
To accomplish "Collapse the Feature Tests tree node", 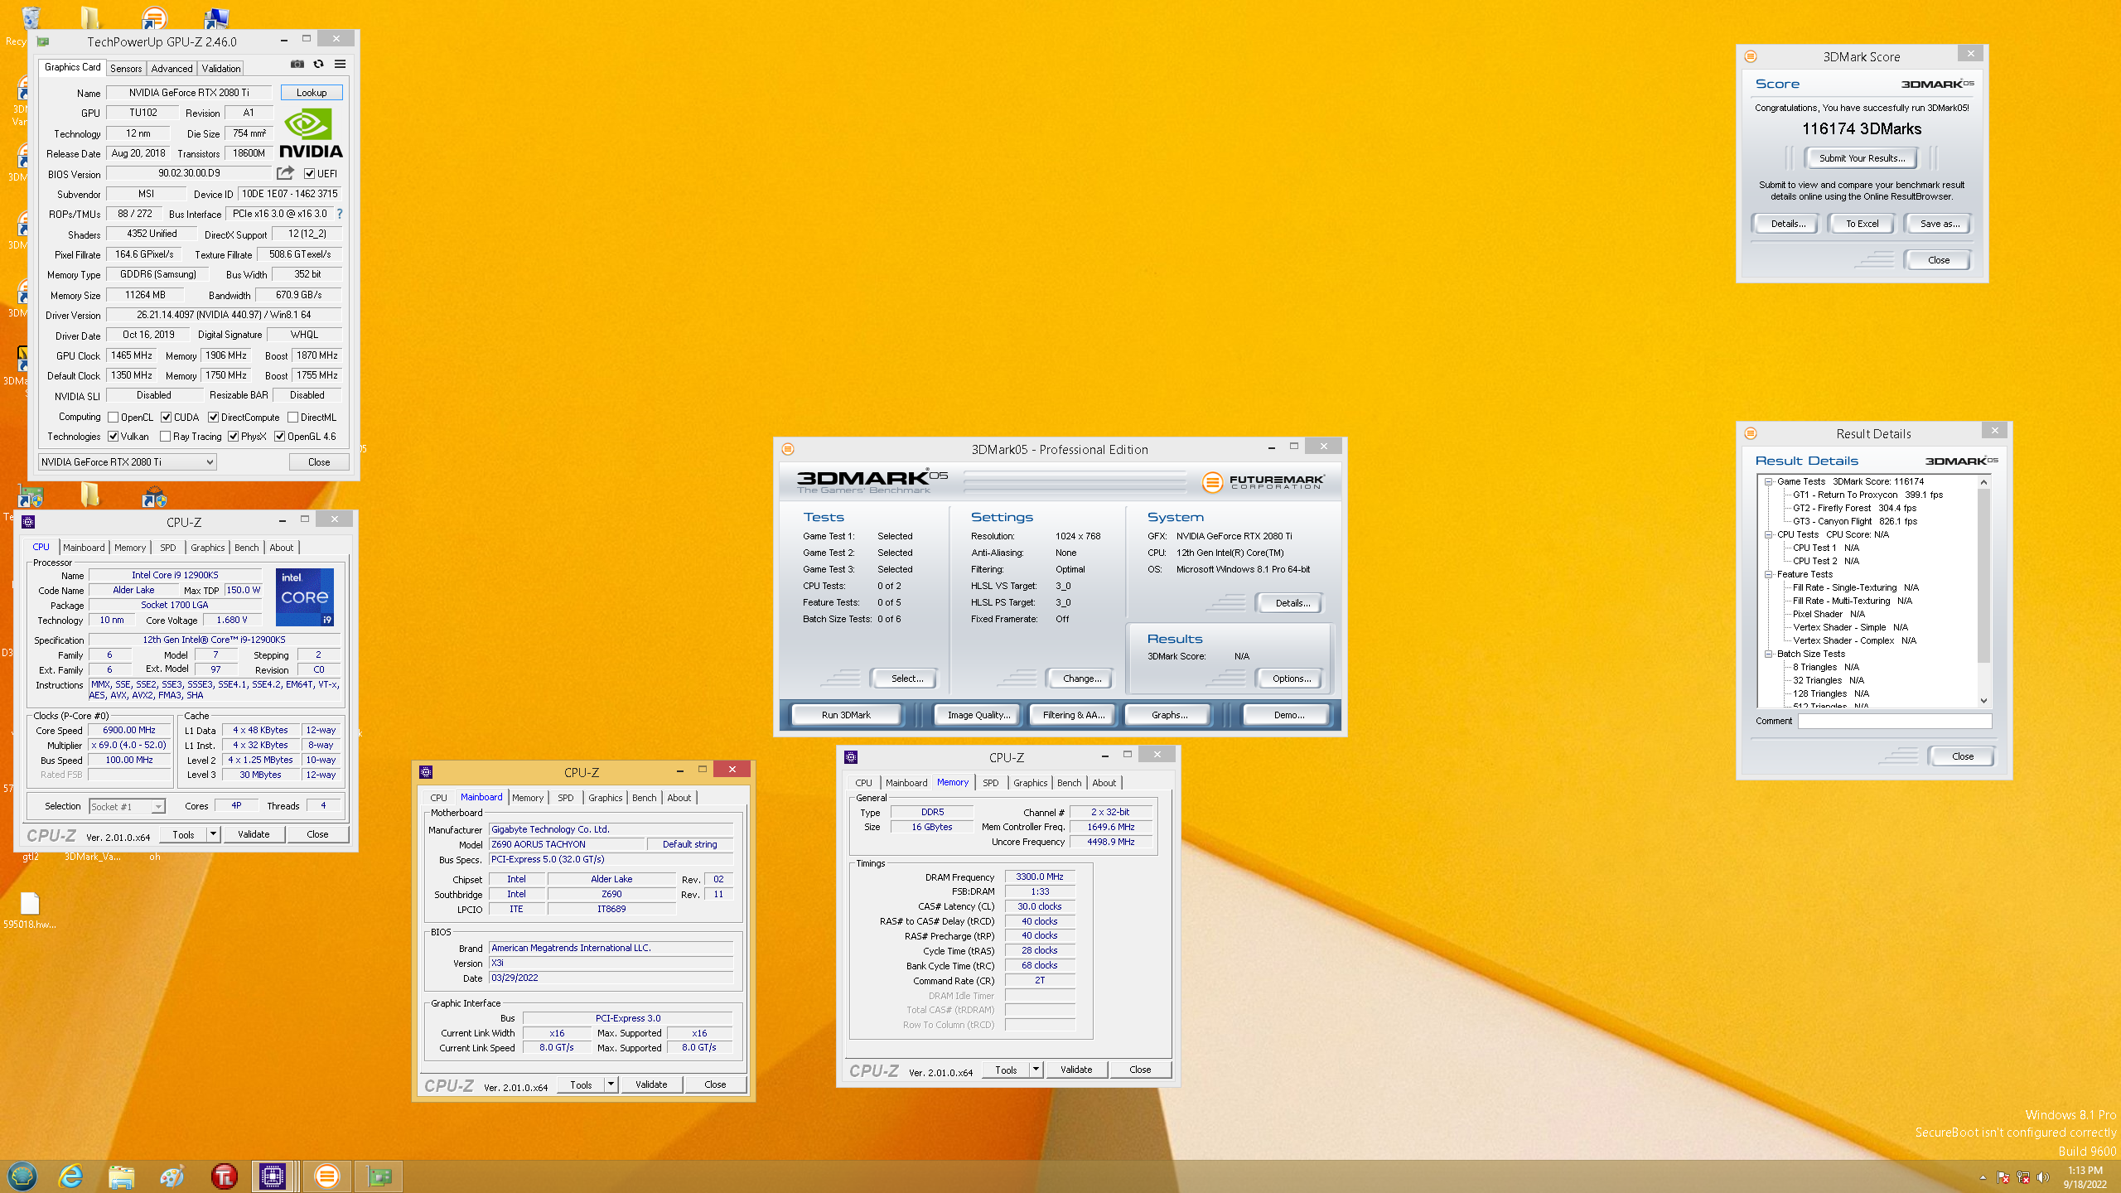I will click(1768, 574).
